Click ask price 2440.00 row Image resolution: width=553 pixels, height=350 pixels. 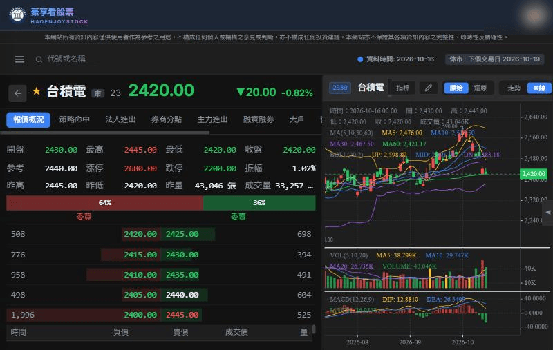(x=182, y=295)
